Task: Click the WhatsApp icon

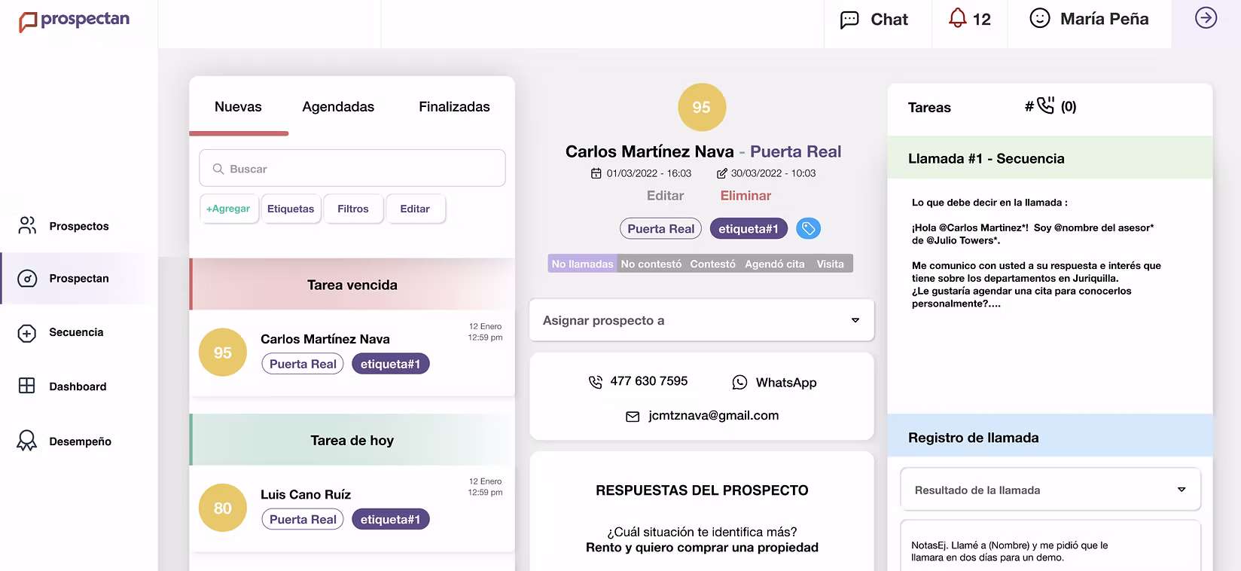Action: (x=739, y=383)
